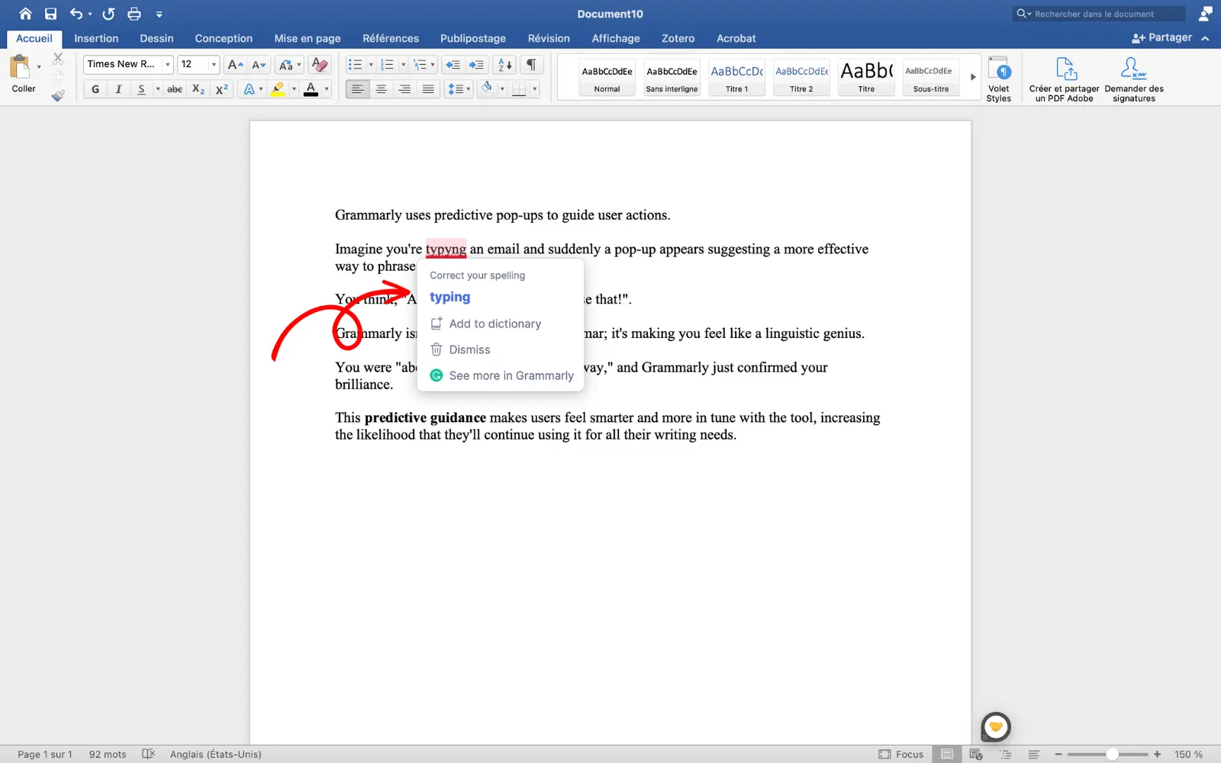Click the Grammarly floating widget icon
The height and width of the screenshot is (763, 1221).
996,726
